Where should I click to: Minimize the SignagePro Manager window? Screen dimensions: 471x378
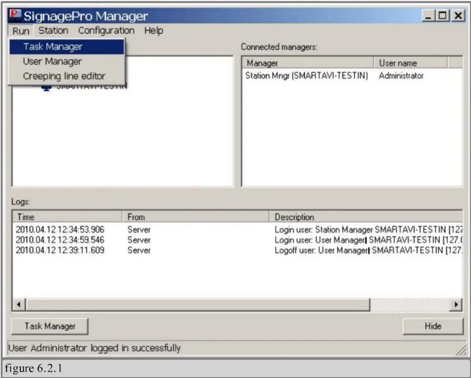(429, 16)
